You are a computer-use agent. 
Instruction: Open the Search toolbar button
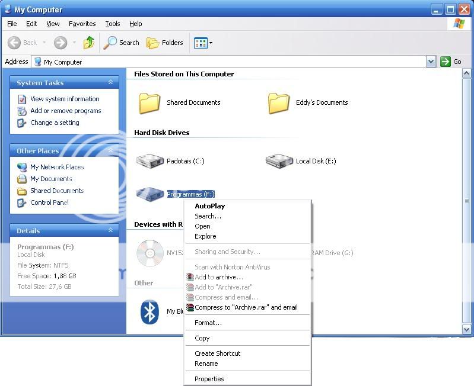[x=122, y=43]
